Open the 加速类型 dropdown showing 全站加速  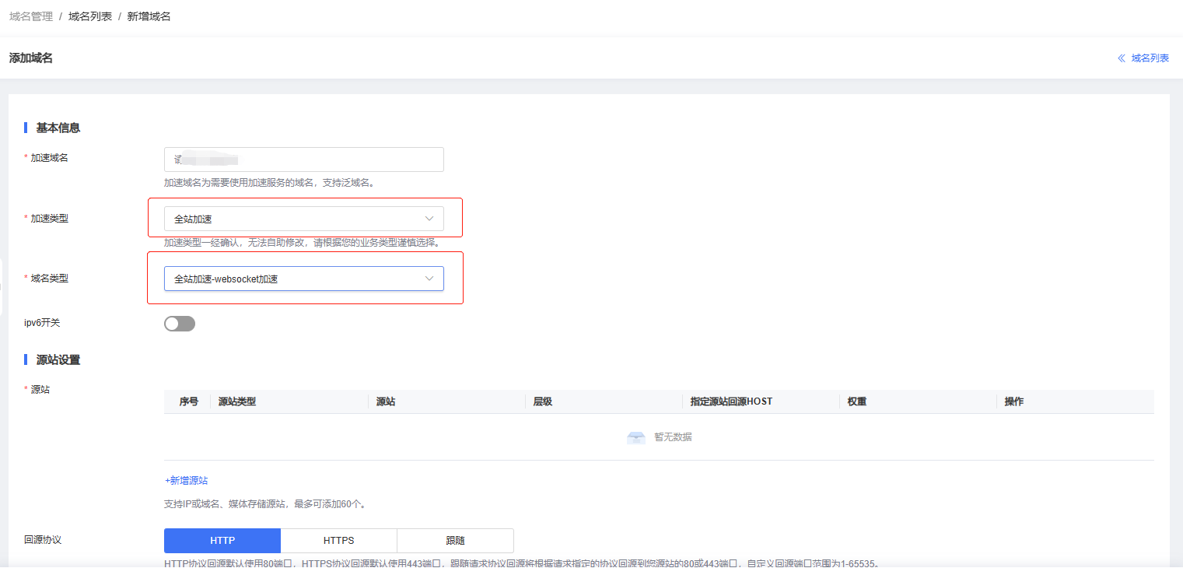[x=304, y=219]
